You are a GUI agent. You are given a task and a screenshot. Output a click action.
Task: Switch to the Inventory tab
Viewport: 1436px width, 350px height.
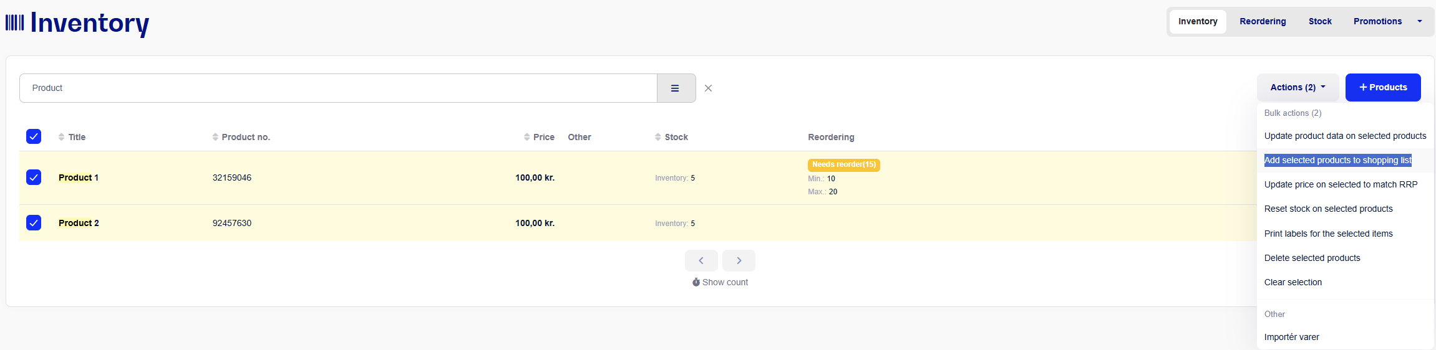click(x=1198, y=21)
